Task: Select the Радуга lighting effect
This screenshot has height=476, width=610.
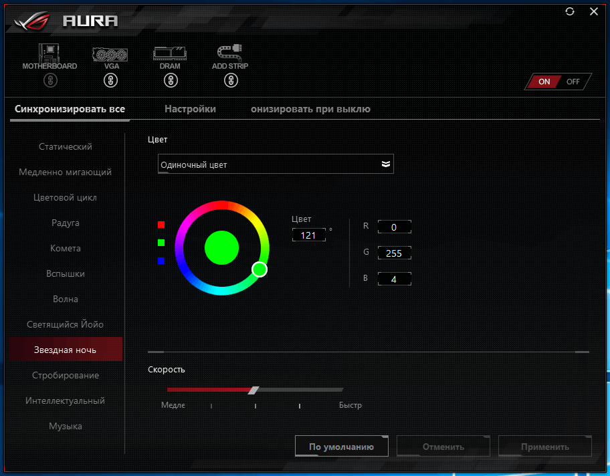Action: pyautogui.click(x=66, y=223)
